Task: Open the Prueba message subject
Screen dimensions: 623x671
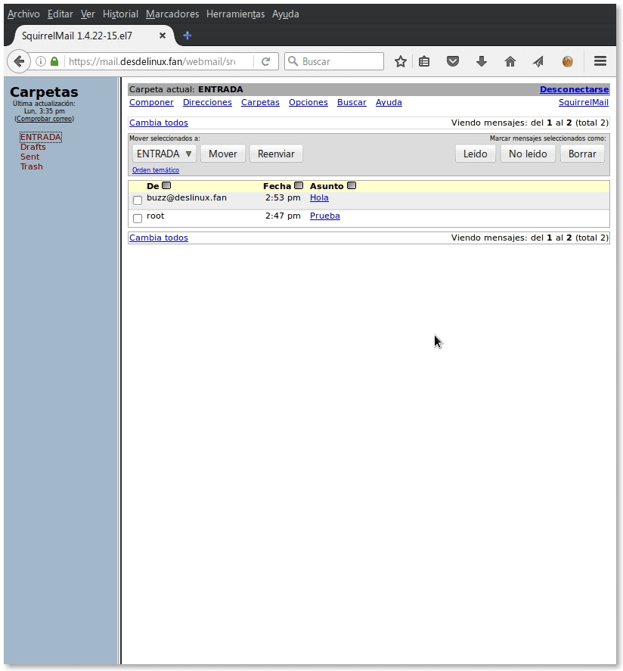Action: [325, 216]
